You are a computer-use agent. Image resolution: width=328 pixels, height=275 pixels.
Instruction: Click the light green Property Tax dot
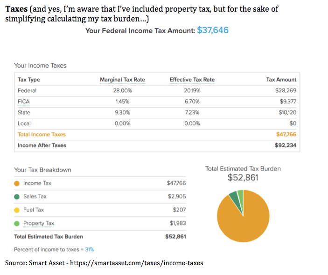17,223
